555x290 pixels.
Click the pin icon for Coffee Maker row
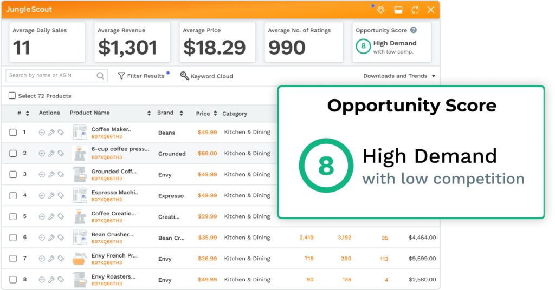click(x=51, y=133)
